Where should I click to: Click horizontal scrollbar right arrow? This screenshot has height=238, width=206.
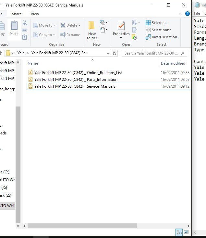tap(188, 226)
